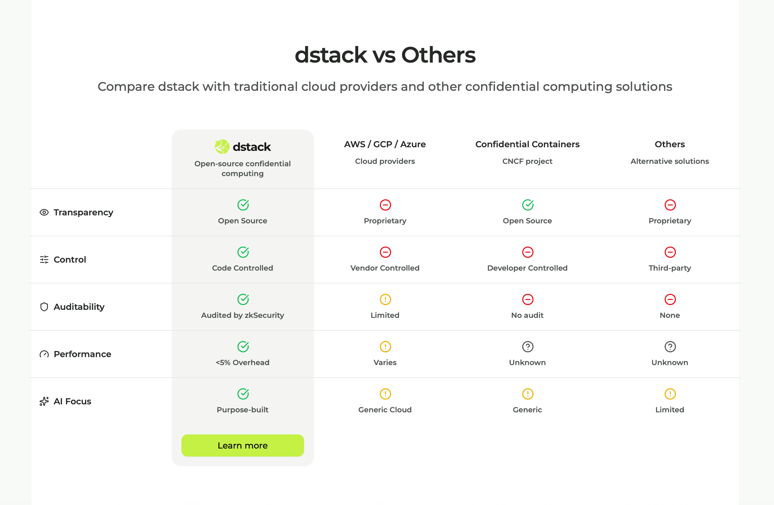Click the sliders icon next to Control
774x505 pixels.
44,260
